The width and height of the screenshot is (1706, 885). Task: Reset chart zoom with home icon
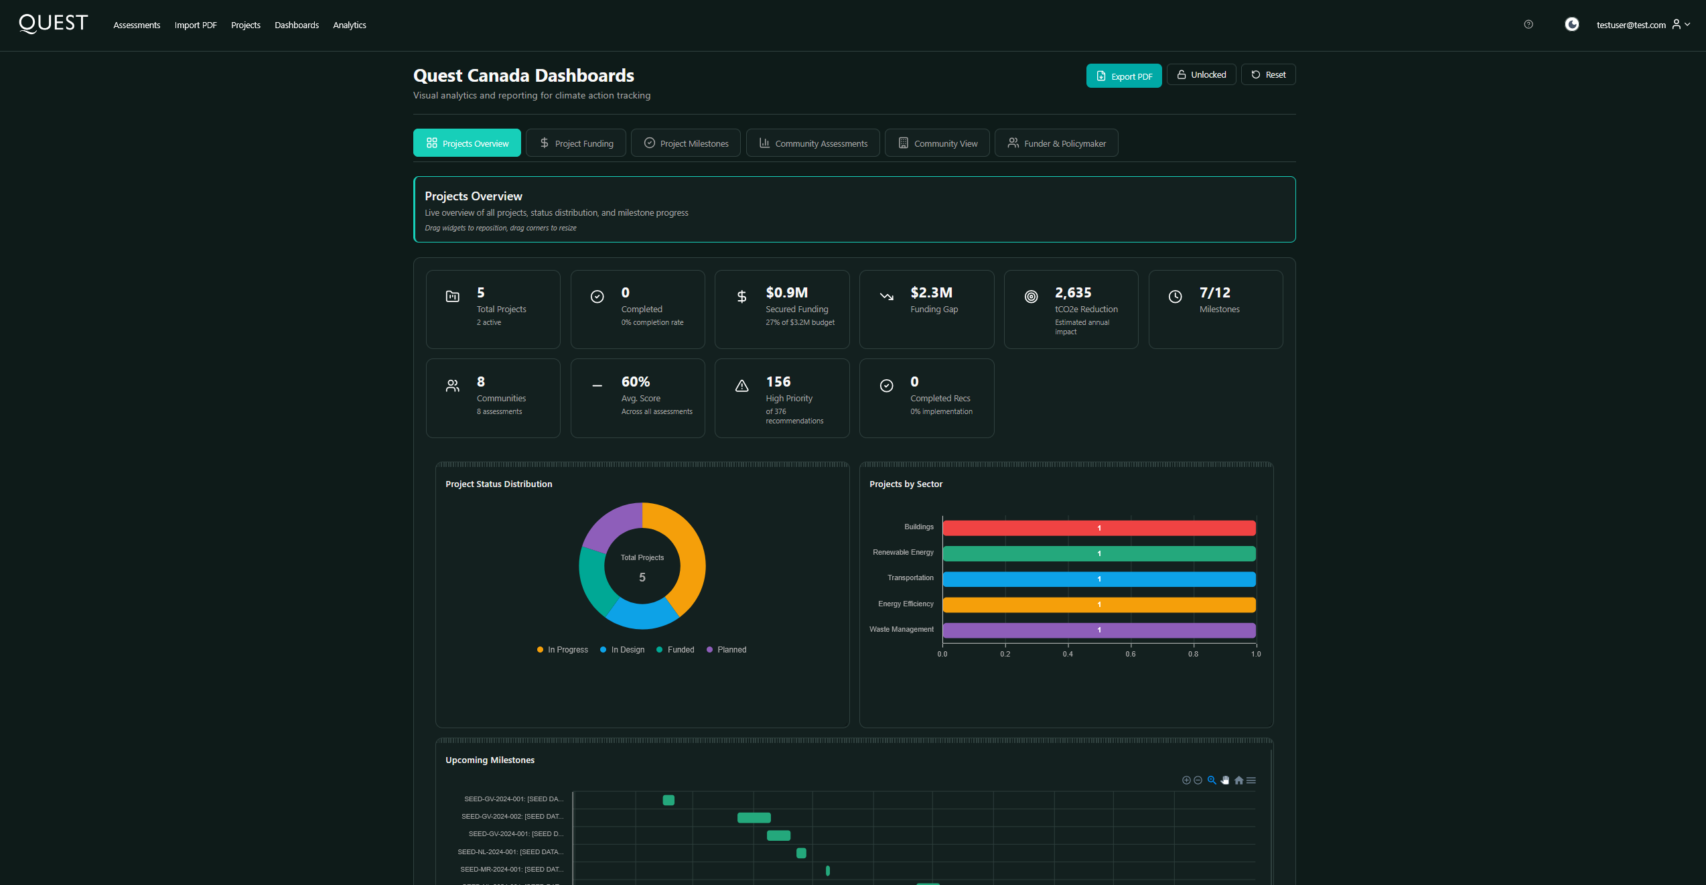pyautogui.click(x=1238, y=780)
